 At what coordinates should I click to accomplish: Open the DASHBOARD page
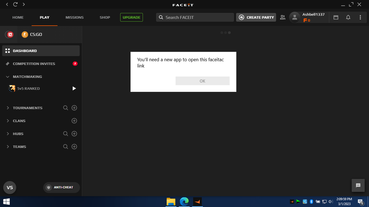pos(41,51)
